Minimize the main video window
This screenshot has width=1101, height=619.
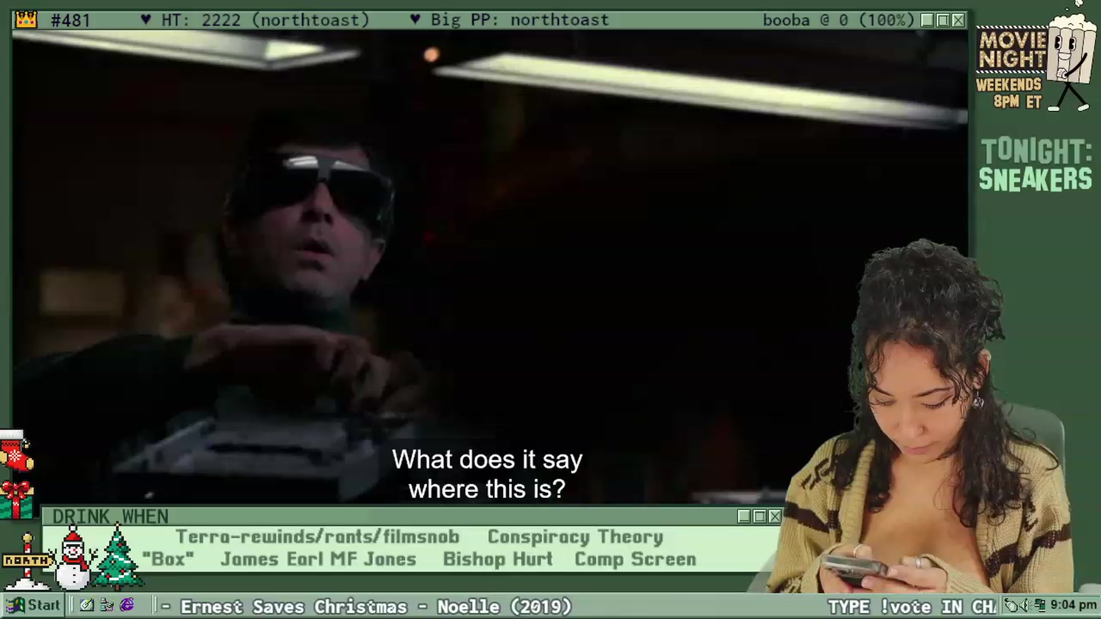tap(927, 21)
